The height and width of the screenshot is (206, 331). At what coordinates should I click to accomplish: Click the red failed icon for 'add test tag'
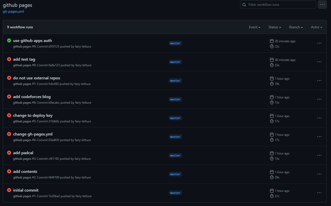coord(9,59)
